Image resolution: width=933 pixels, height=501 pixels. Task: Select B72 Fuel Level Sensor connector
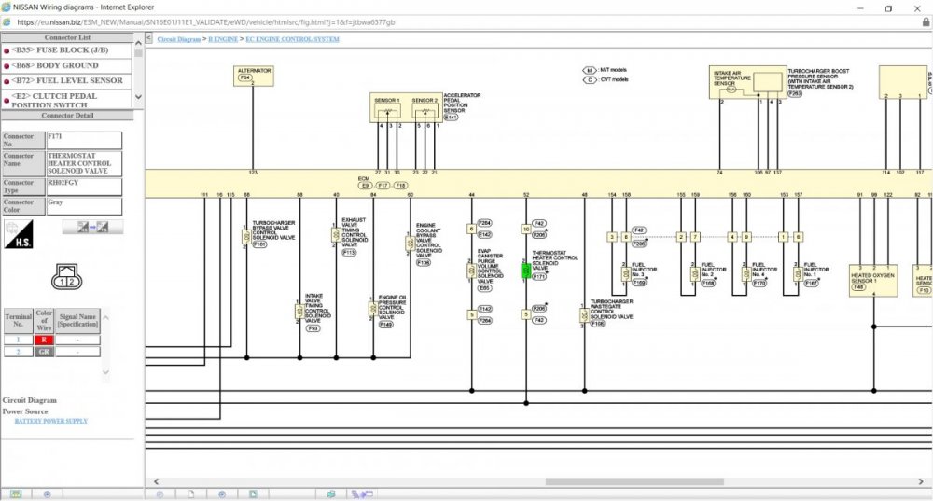pos(65,80)
